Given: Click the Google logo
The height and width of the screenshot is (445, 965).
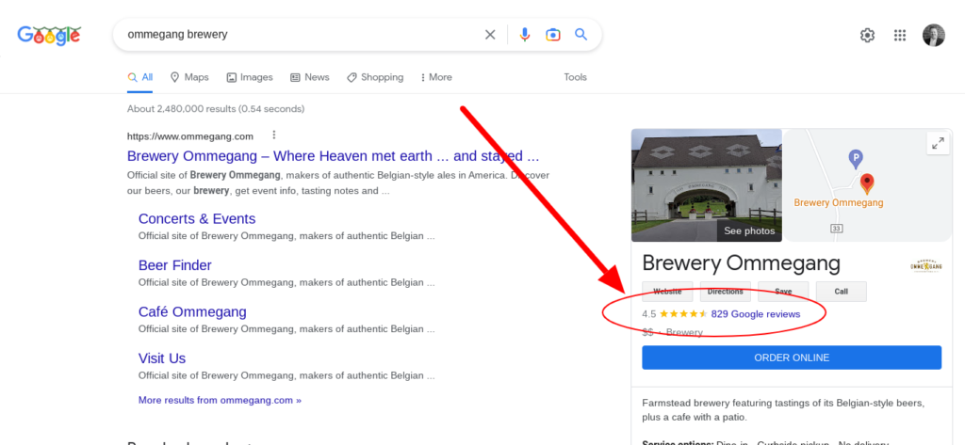Looking at the screenshot, I should pyautogui.click(x=49, y=35).
